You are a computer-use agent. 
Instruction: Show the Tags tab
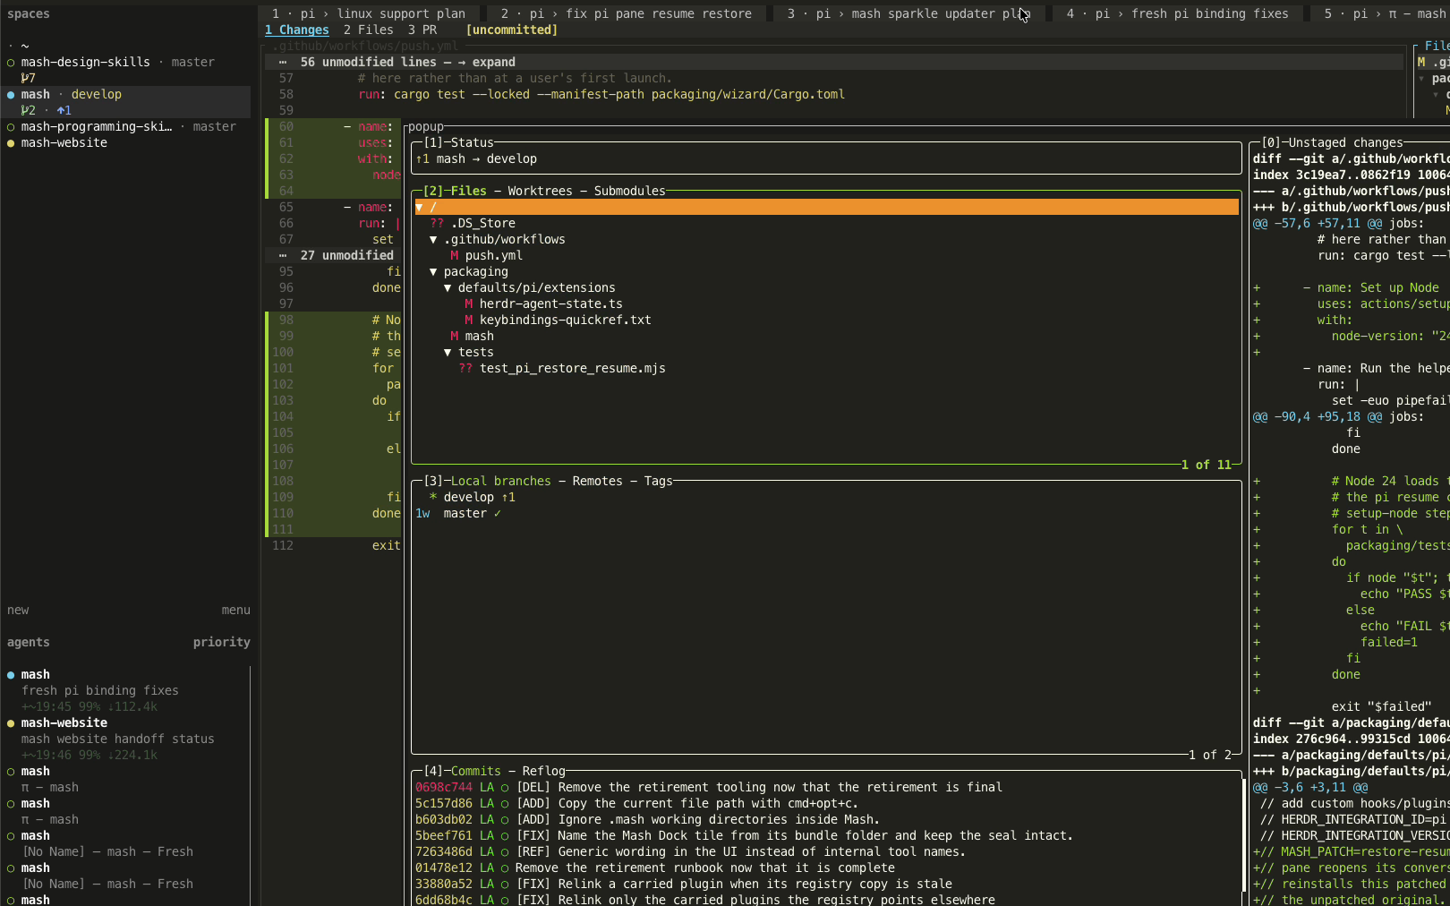(658, 482)
